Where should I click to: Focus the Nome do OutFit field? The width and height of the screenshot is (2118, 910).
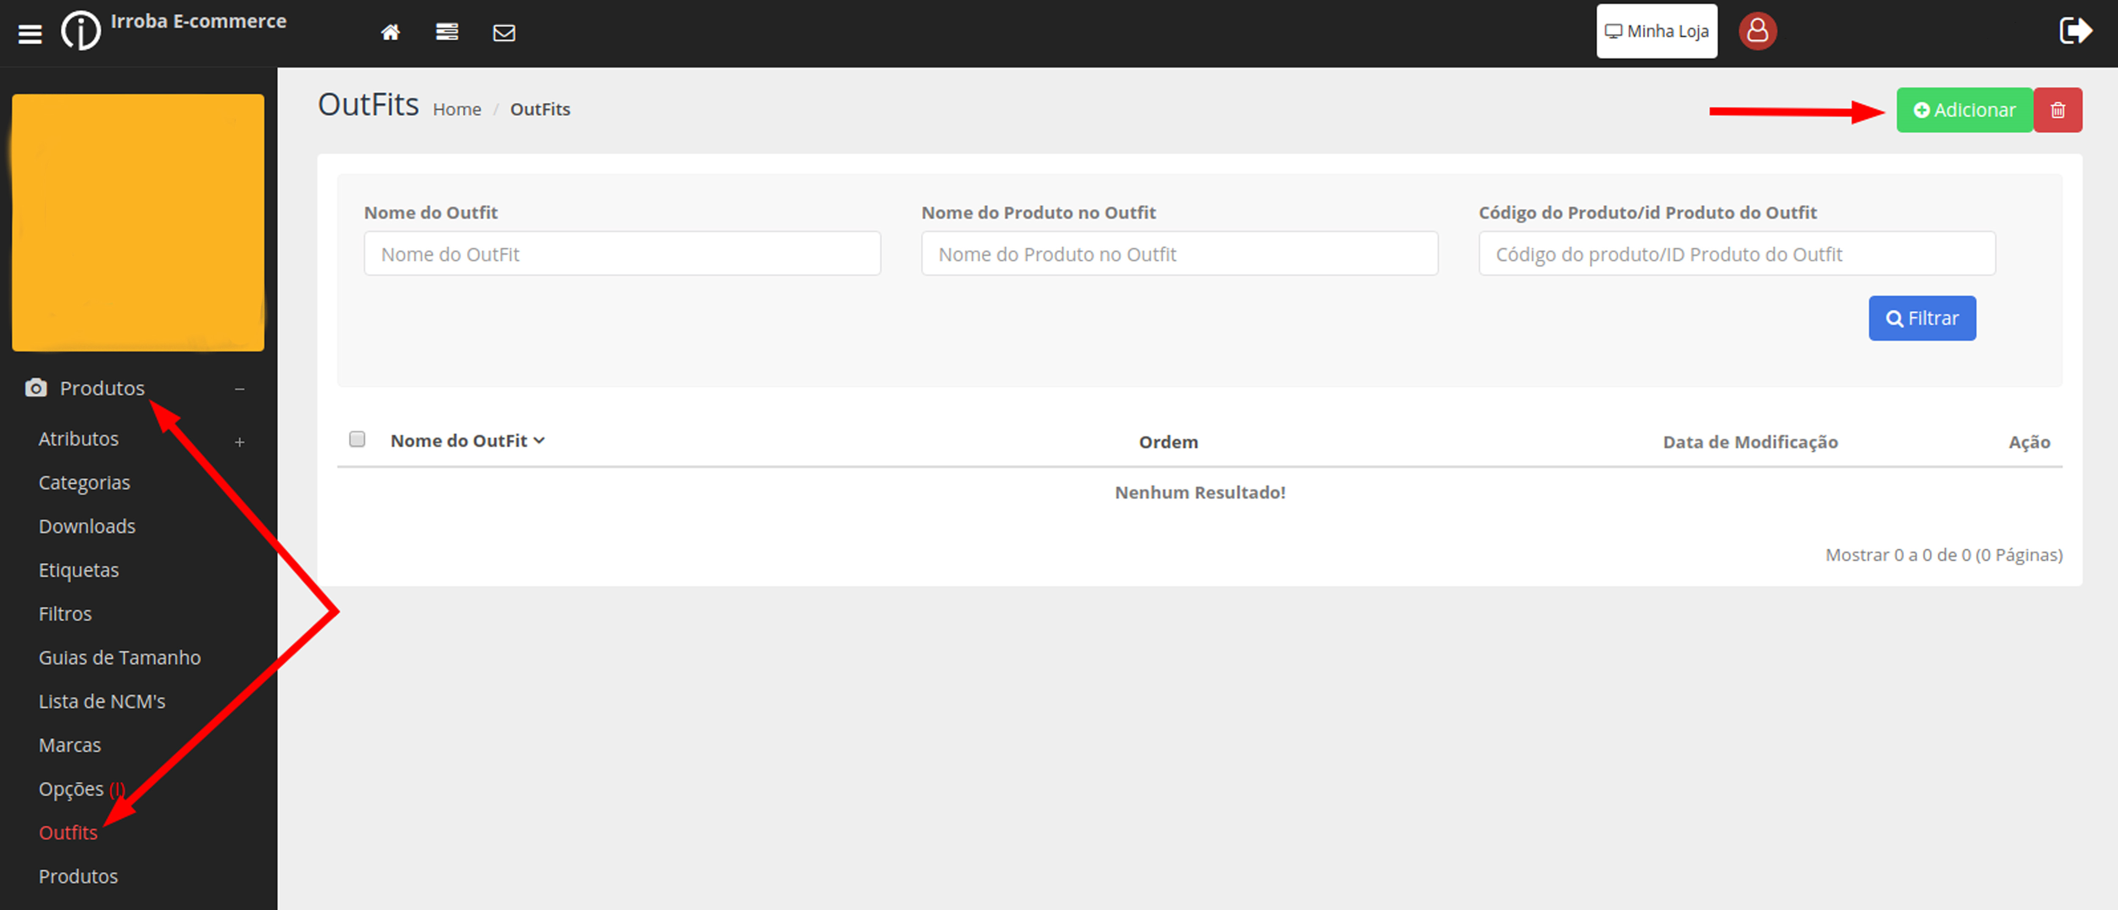pos(622,254)
